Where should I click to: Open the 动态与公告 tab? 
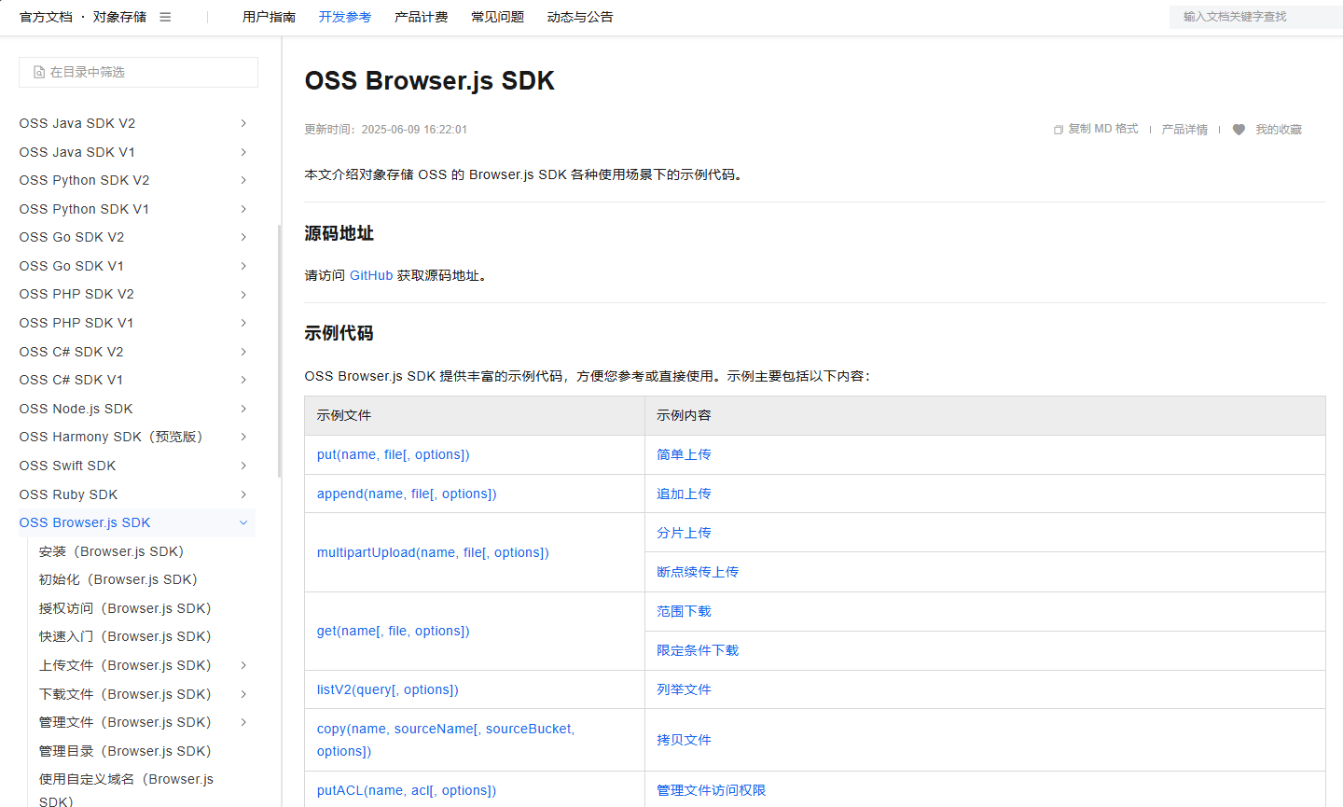click(580, 17)
